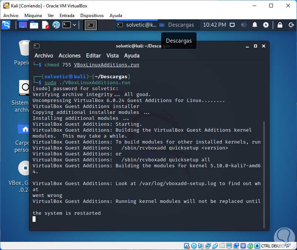Open VirtualBox Archivo menu

pyautogui.click(x=11, y=16)
